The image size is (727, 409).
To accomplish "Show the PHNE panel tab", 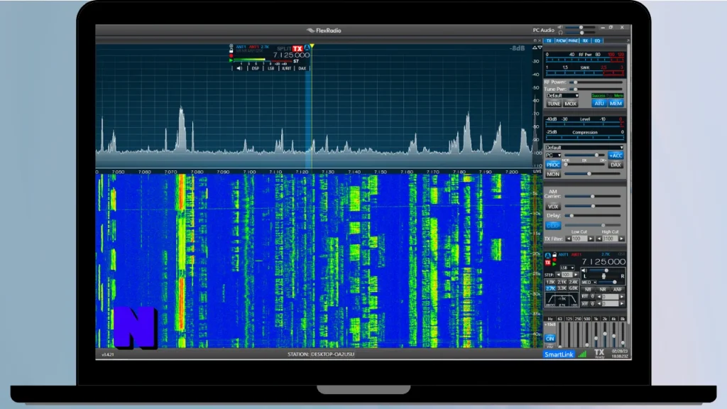I will [573, 40].
